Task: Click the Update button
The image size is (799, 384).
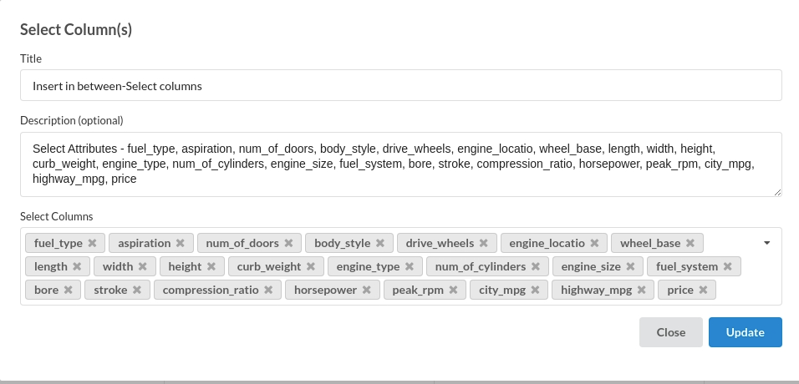Action: [x=745, y=332]
